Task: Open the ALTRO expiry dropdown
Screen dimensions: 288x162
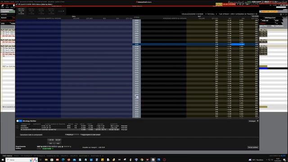Action: (61, 11)
